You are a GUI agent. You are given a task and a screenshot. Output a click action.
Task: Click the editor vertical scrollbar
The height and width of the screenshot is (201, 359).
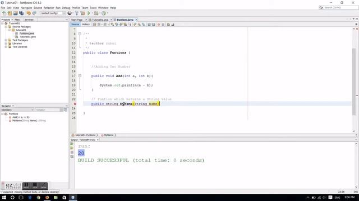pyautogui.click(x=354, y=82)
